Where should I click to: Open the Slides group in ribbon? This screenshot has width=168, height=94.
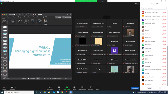tap(13, 21)
